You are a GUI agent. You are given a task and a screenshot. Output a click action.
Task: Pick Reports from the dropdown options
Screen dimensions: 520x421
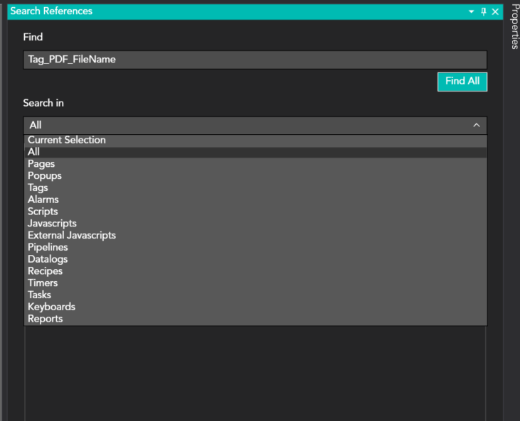(45, 319)
